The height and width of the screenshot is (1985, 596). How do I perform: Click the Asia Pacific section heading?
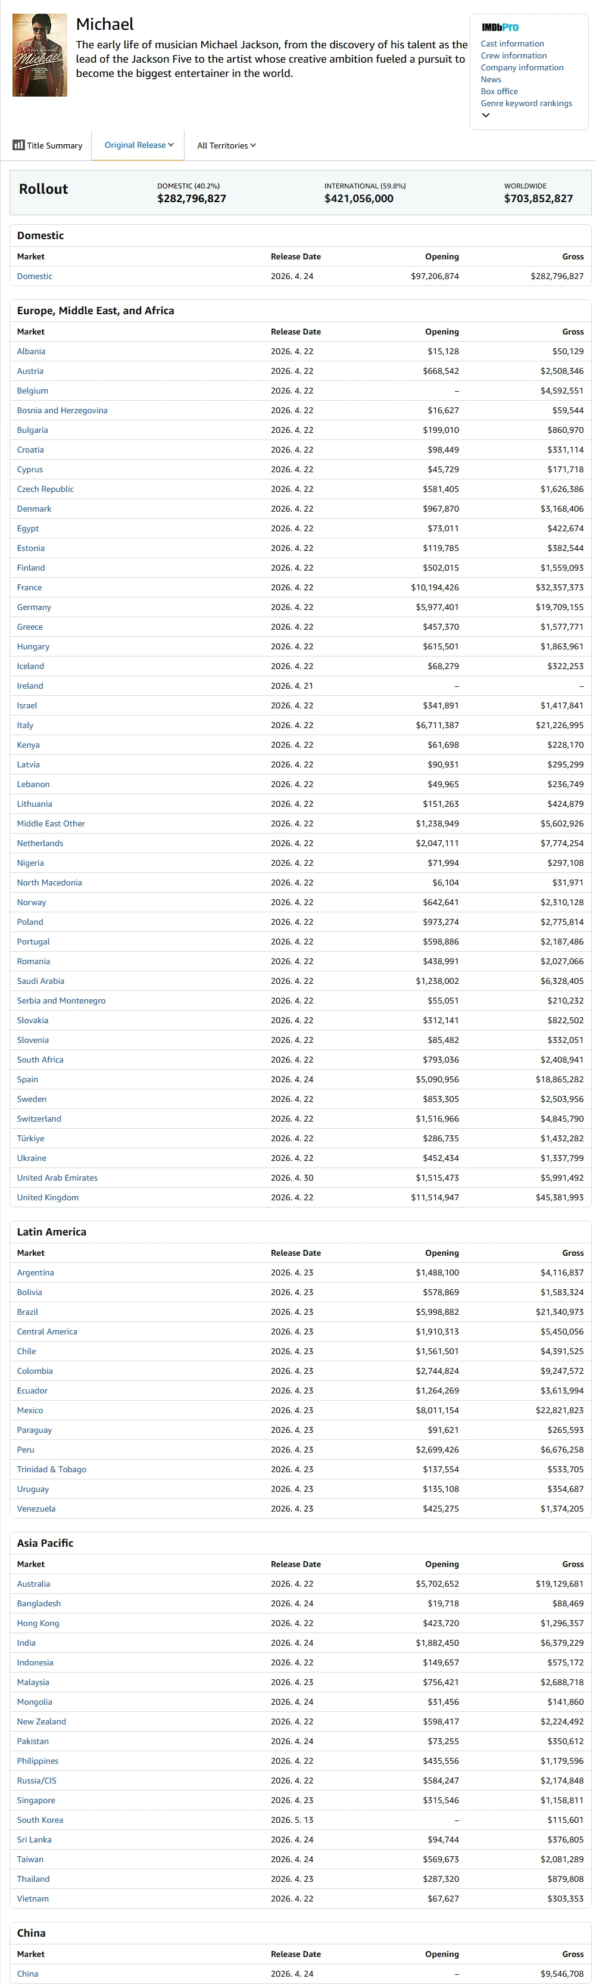click(x=45, y=1544)
